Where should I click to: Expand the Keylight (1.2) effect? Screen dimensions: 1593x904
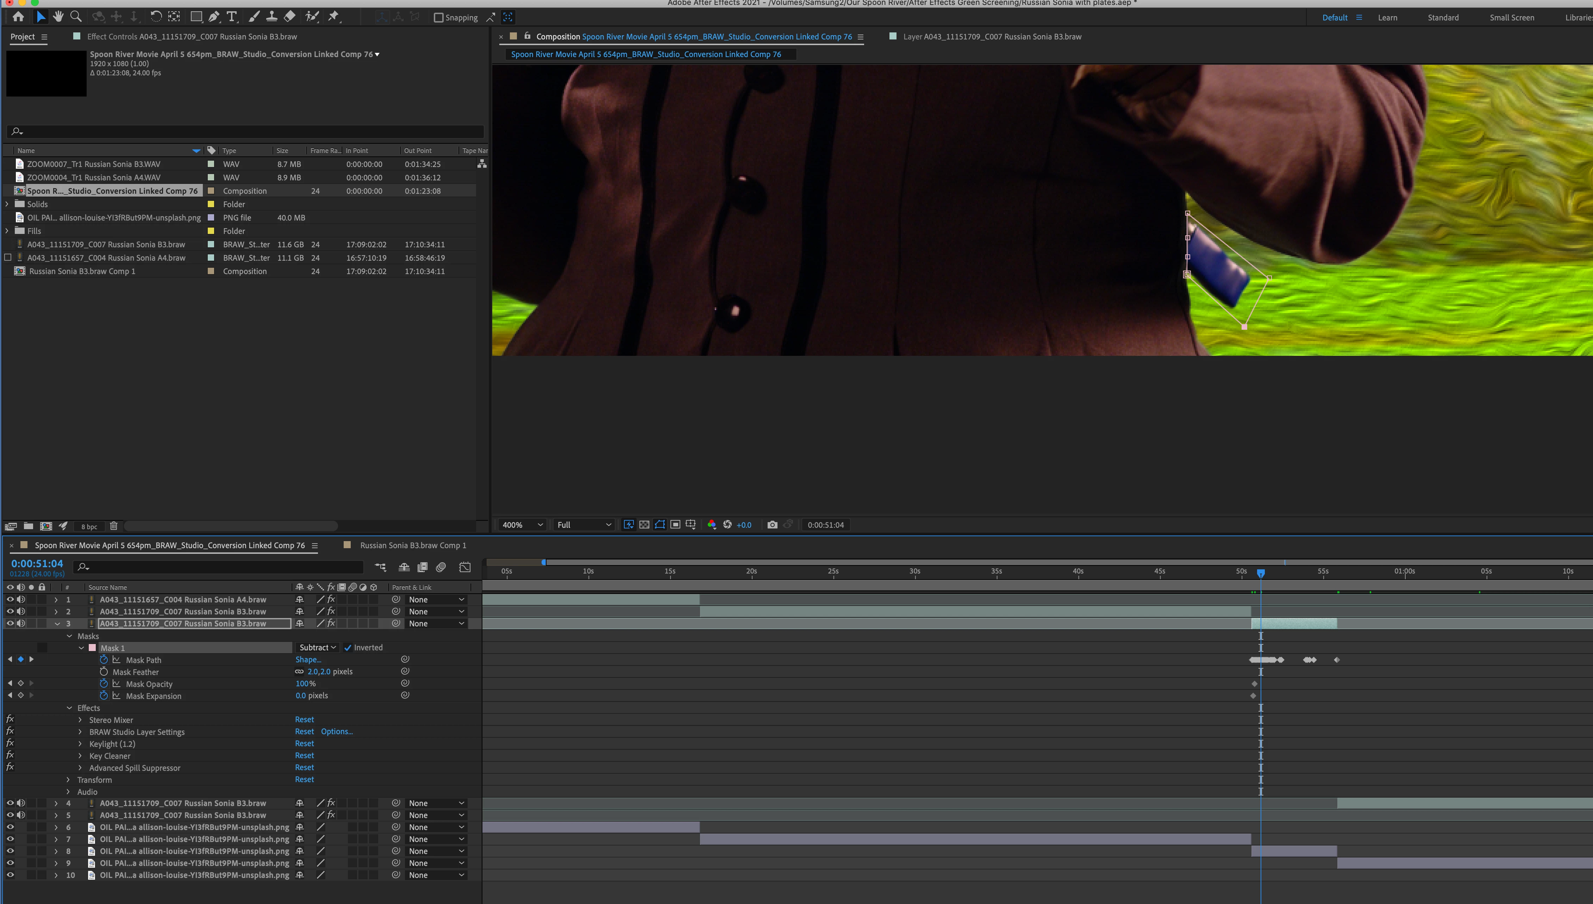pyautogui.click(x=80, y=744)
